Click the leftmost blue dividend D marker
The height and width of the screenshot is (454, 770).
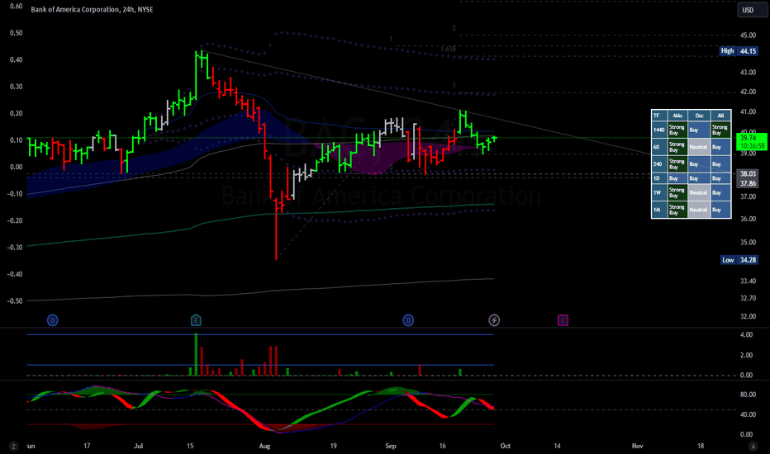coord(53,320)
